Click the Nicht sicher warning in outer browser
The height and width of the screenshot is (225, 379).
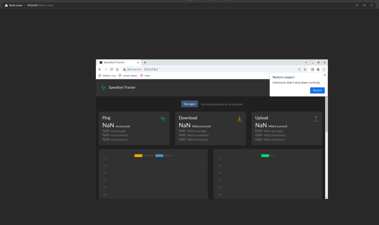pyautogui.click(x=14, y=5)
